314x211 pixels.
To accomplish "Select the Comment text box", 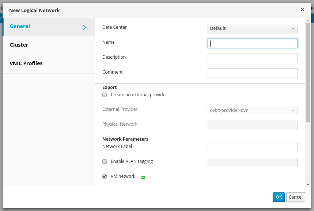I will tap(253, 73).
